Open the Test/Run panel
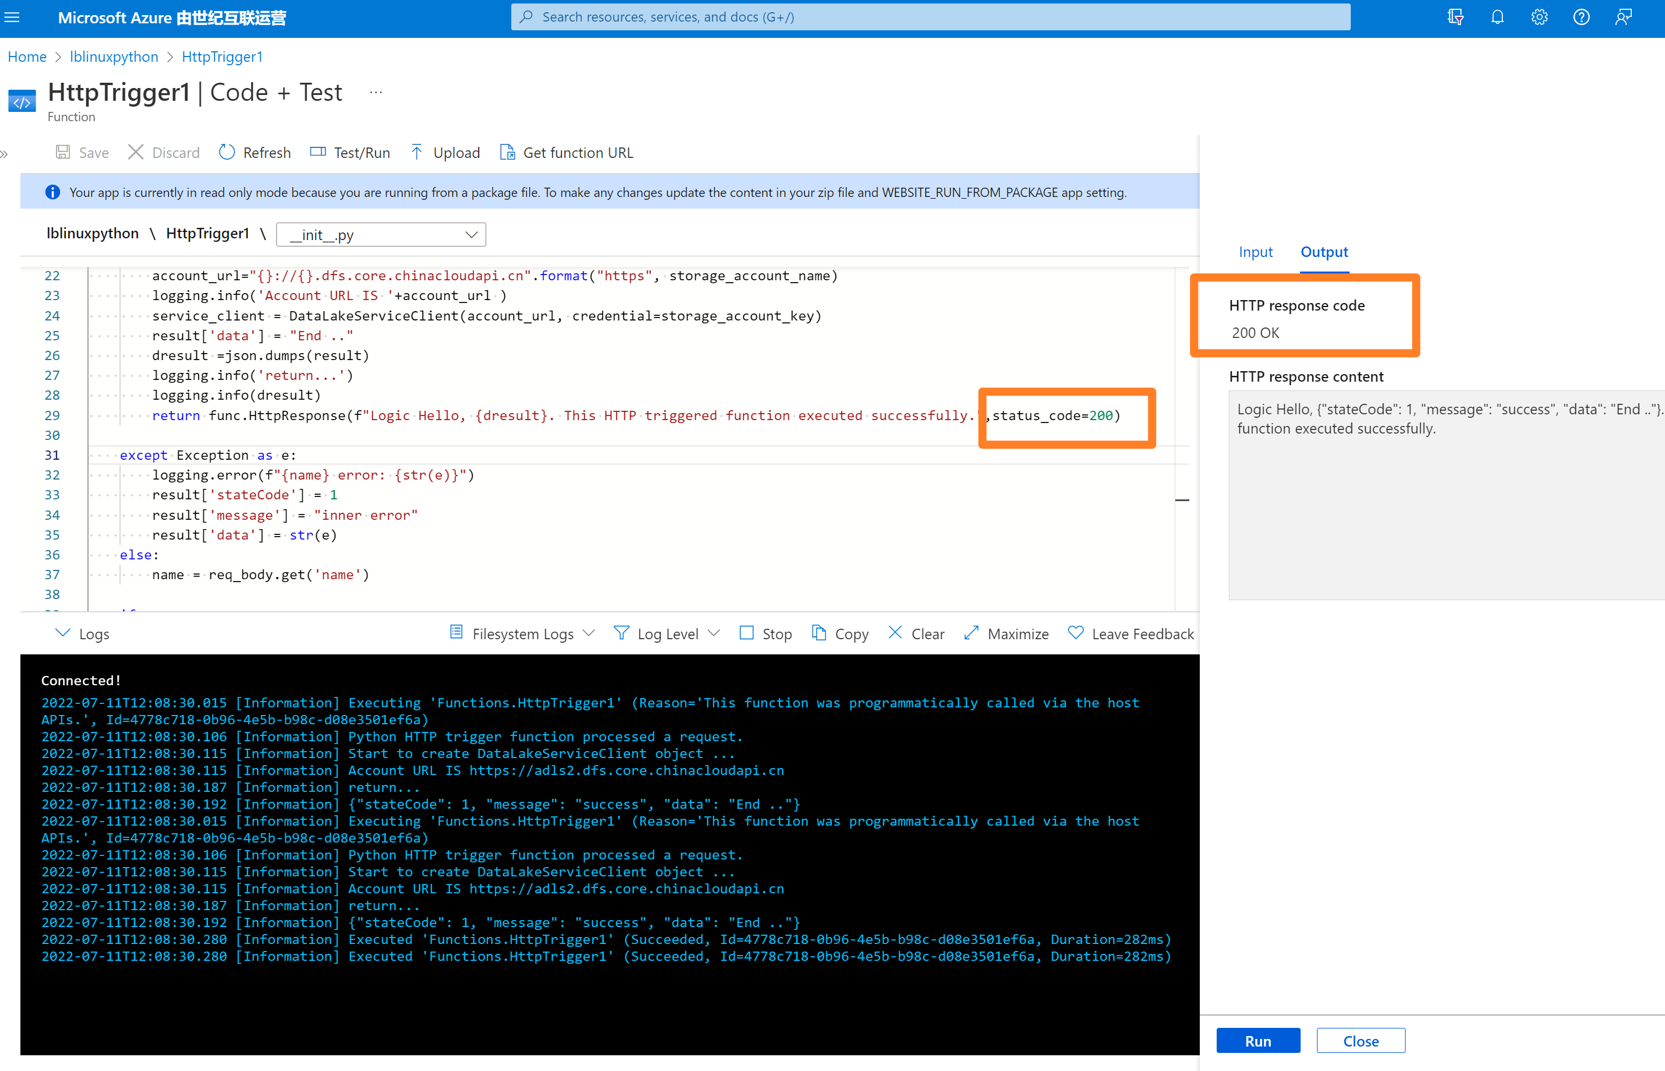The image size is (1665, 1071). (350, 152)
